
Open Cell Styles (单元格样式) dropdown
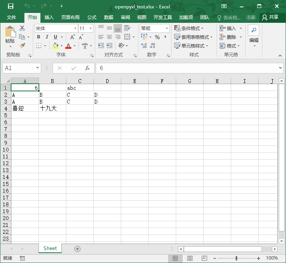coord(191,46)
